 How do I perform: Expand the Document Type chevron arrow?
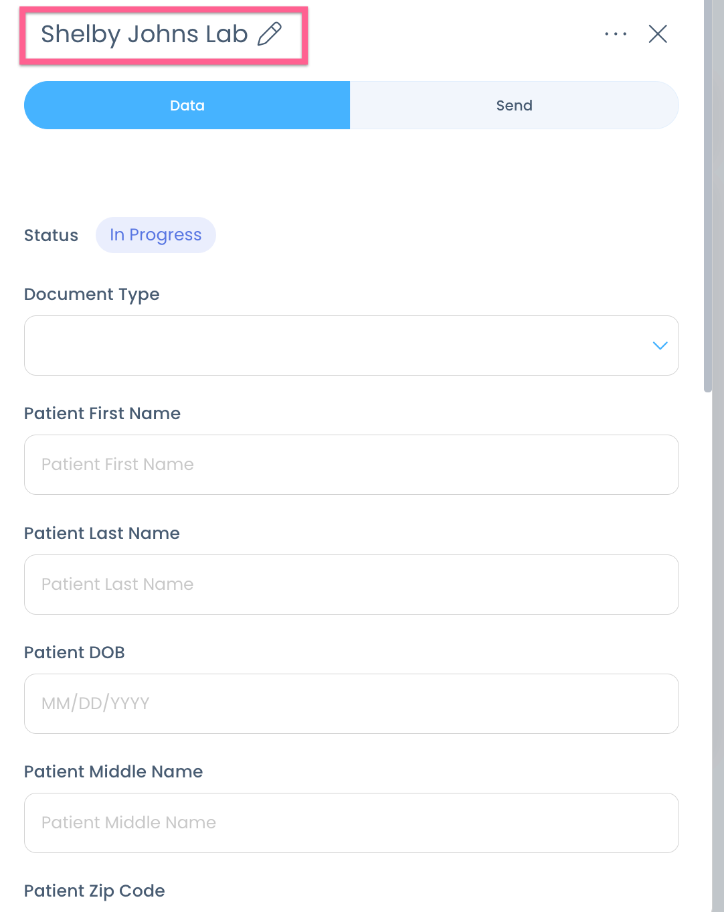(x=660, y=346)
